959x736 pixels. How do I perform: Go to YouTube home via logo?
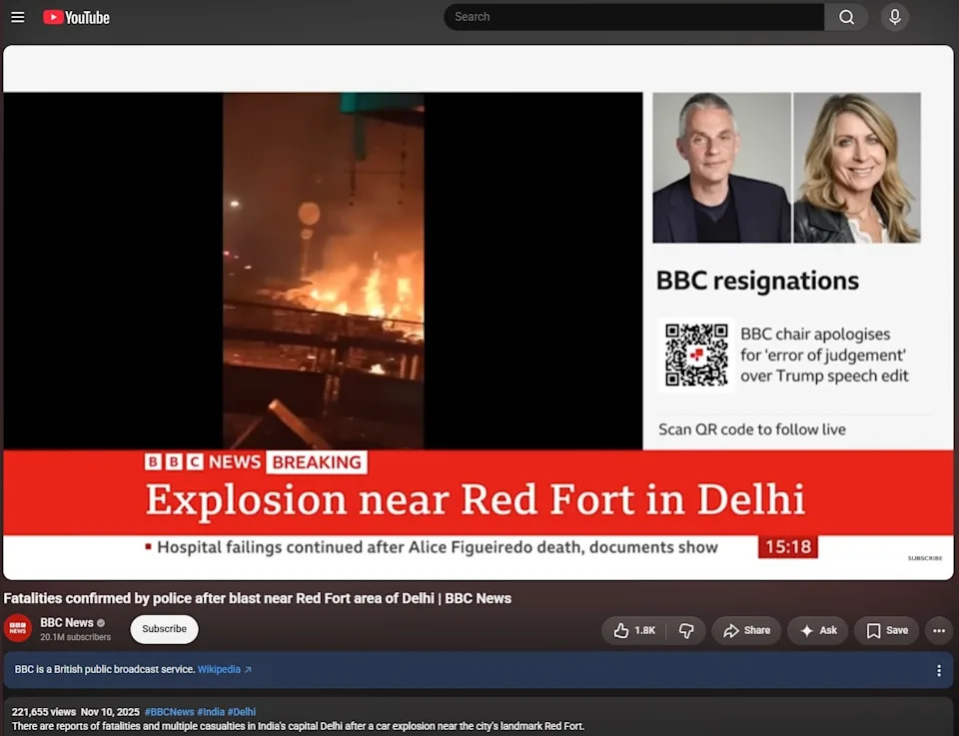77,17
